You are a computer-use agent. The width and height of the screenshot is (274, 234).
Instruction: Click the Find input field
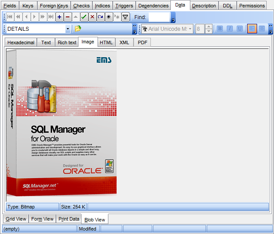pos(159,17)
